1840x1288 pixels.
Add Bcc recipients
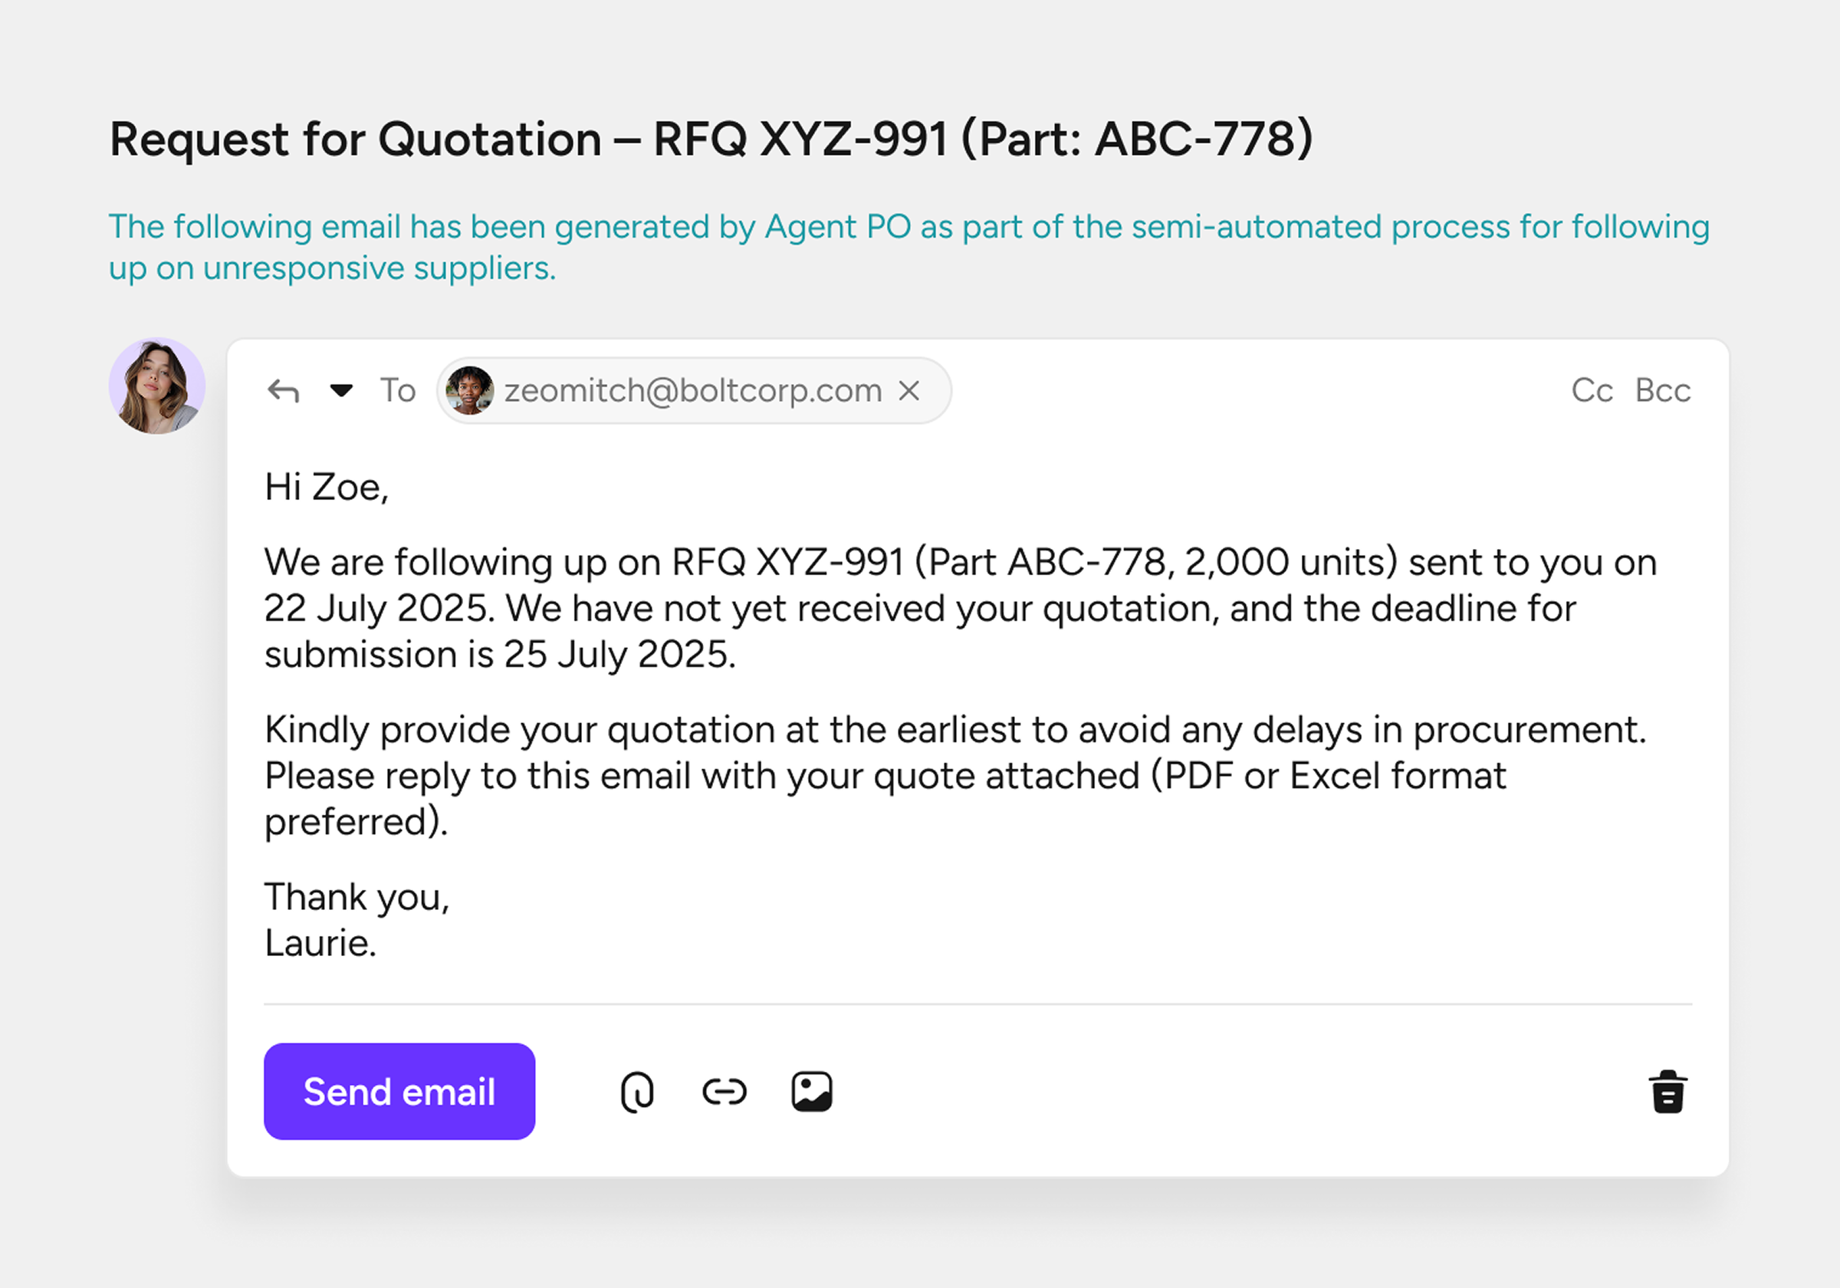click(1663, 390)
